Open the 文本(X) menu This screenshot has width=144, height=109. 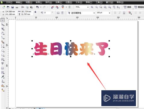79,2
